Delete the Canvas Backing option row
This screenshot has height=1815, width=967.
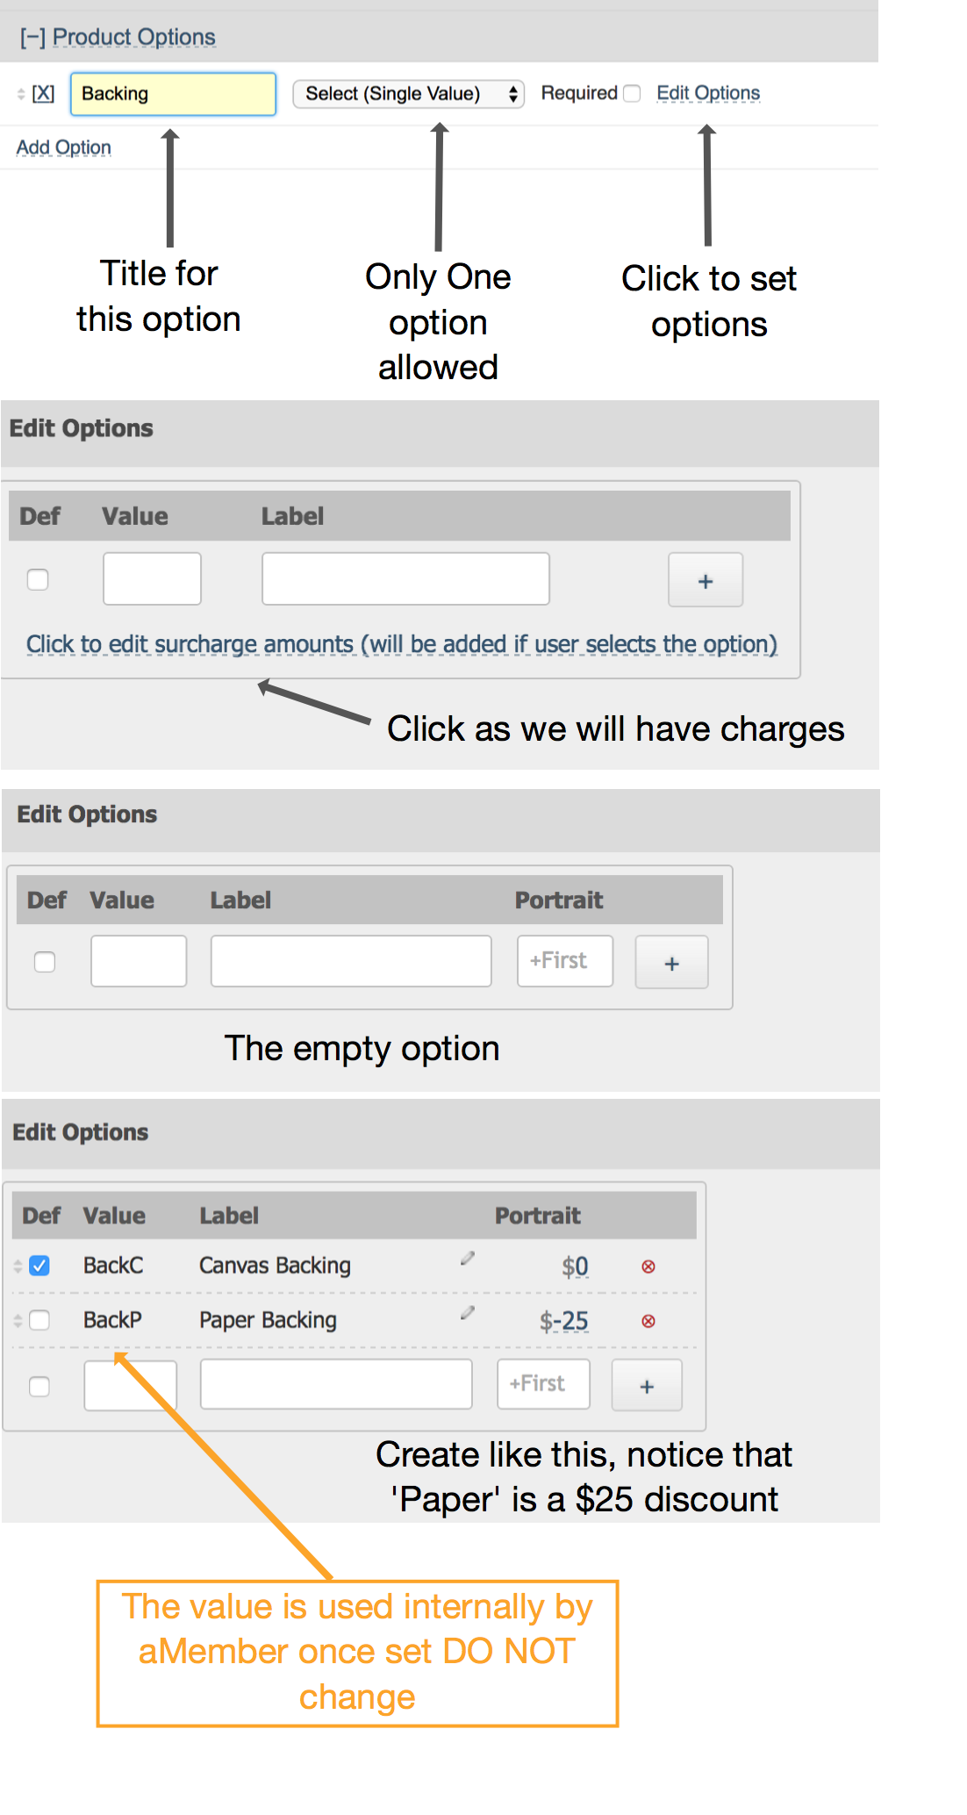648,1266
